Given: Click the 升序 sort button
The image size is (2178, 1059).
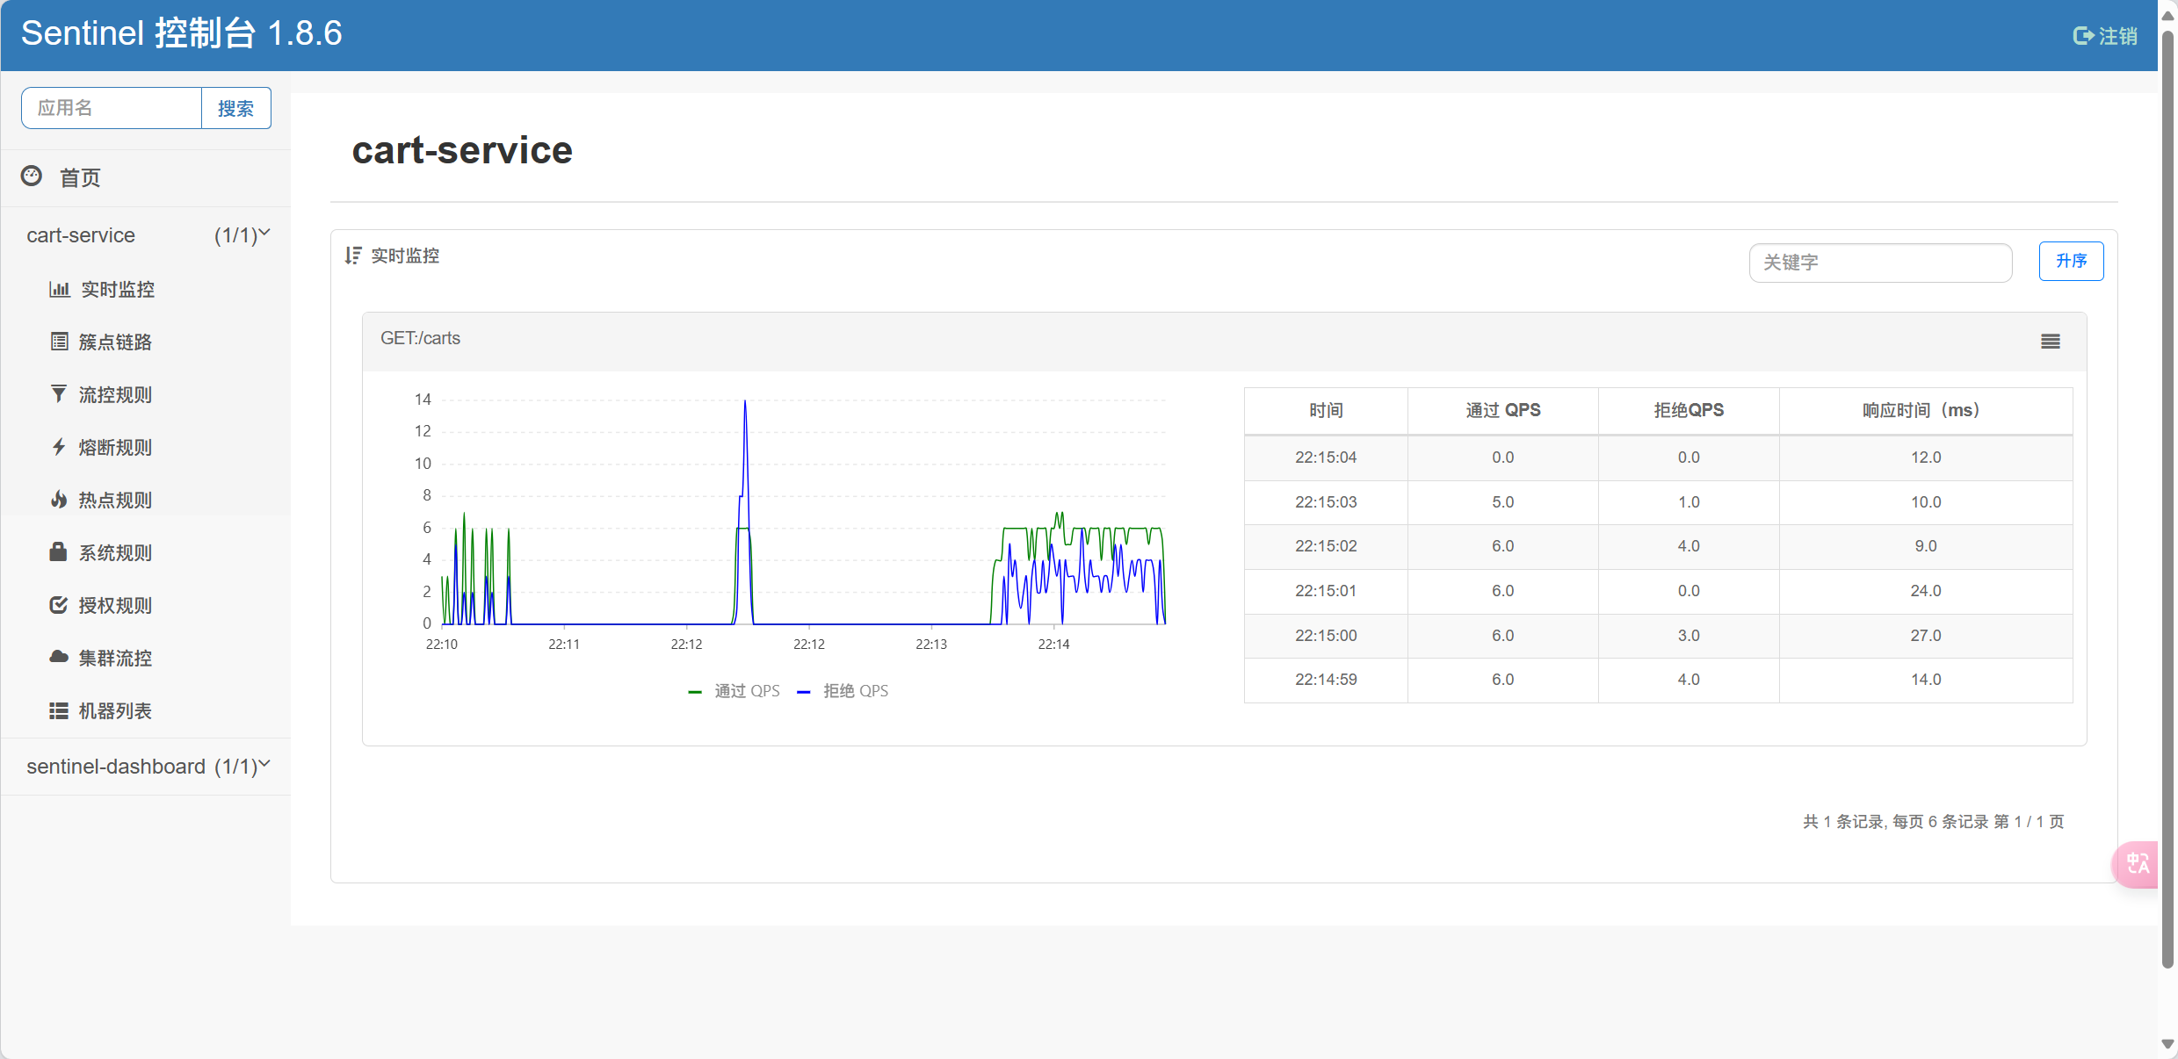Looking at the screenshot, I should coord(2070,262).
